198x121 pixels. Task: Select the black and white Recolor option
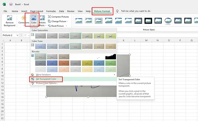pyautogui.click(x=111, y=57)
